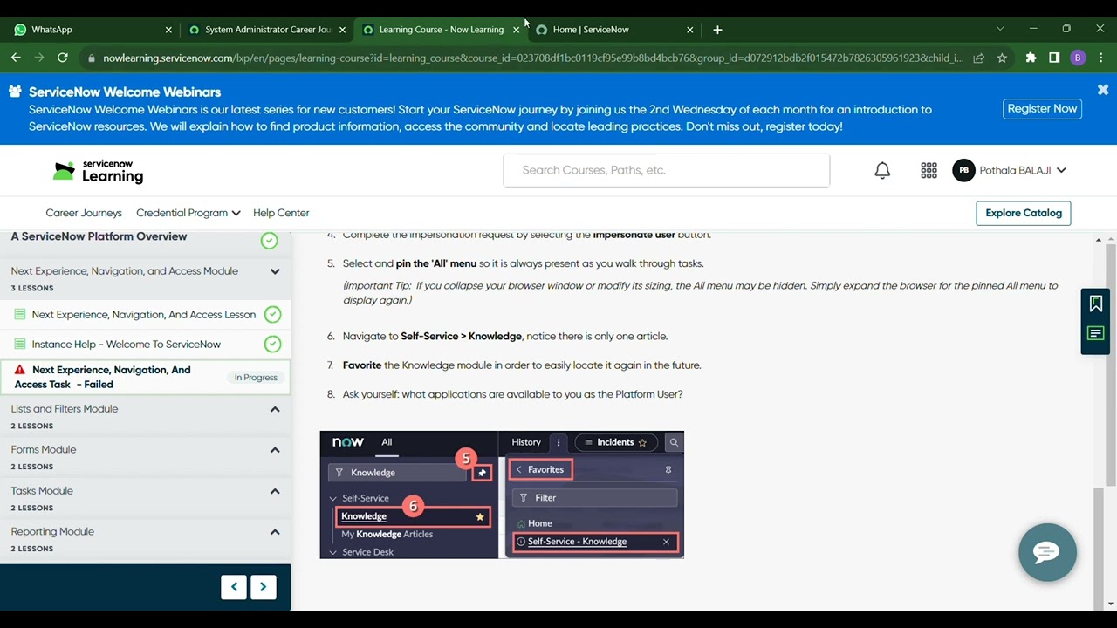Open the tab search chevron in title bar
Viewport: 1117px width, 628px height.
[1000, 29]
